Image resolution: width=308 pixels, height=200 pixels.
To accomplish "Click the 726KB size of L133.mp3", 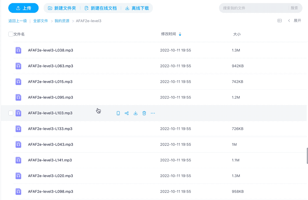I will [x=238, y=129].
